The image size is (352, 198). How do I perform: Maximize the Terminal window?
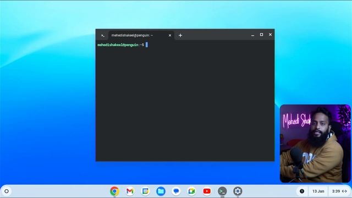(262, 35)
